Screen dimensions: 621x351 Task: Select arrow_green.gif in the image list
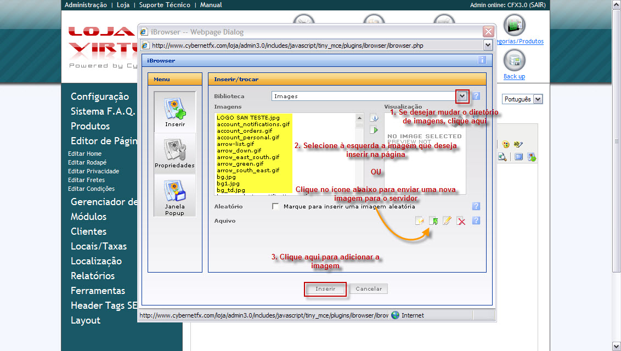click(x=240, y=163)
